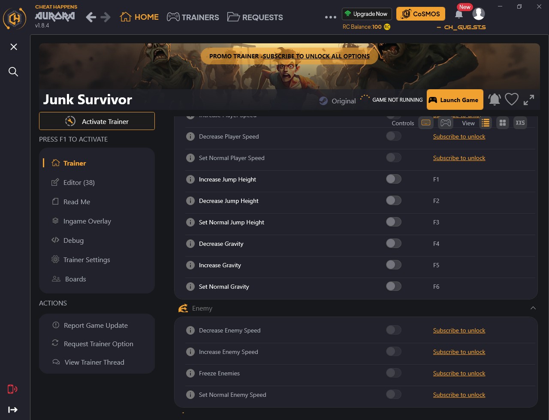549x420 pixels.
Task: Open the notifications bell in header
Action: pos(459,14)
